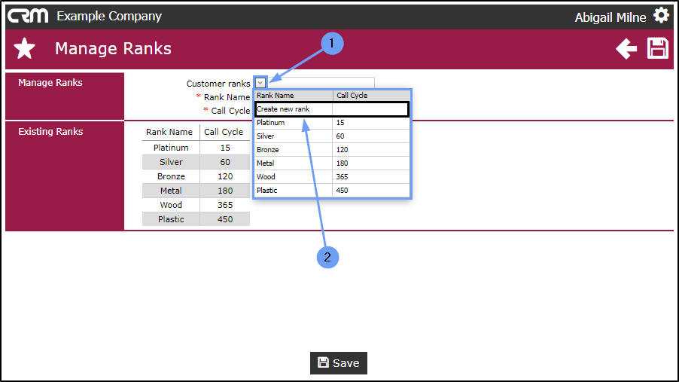The height and width of the screenshot is (382, 679).
Task: Click Call Cycle header in Existing Ranks table
Action: coord(224,132)
